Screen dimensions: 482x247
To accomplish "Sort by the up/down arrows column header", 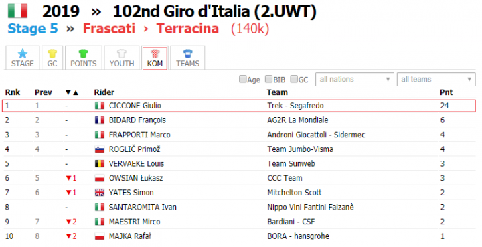I will coord(72,92).
